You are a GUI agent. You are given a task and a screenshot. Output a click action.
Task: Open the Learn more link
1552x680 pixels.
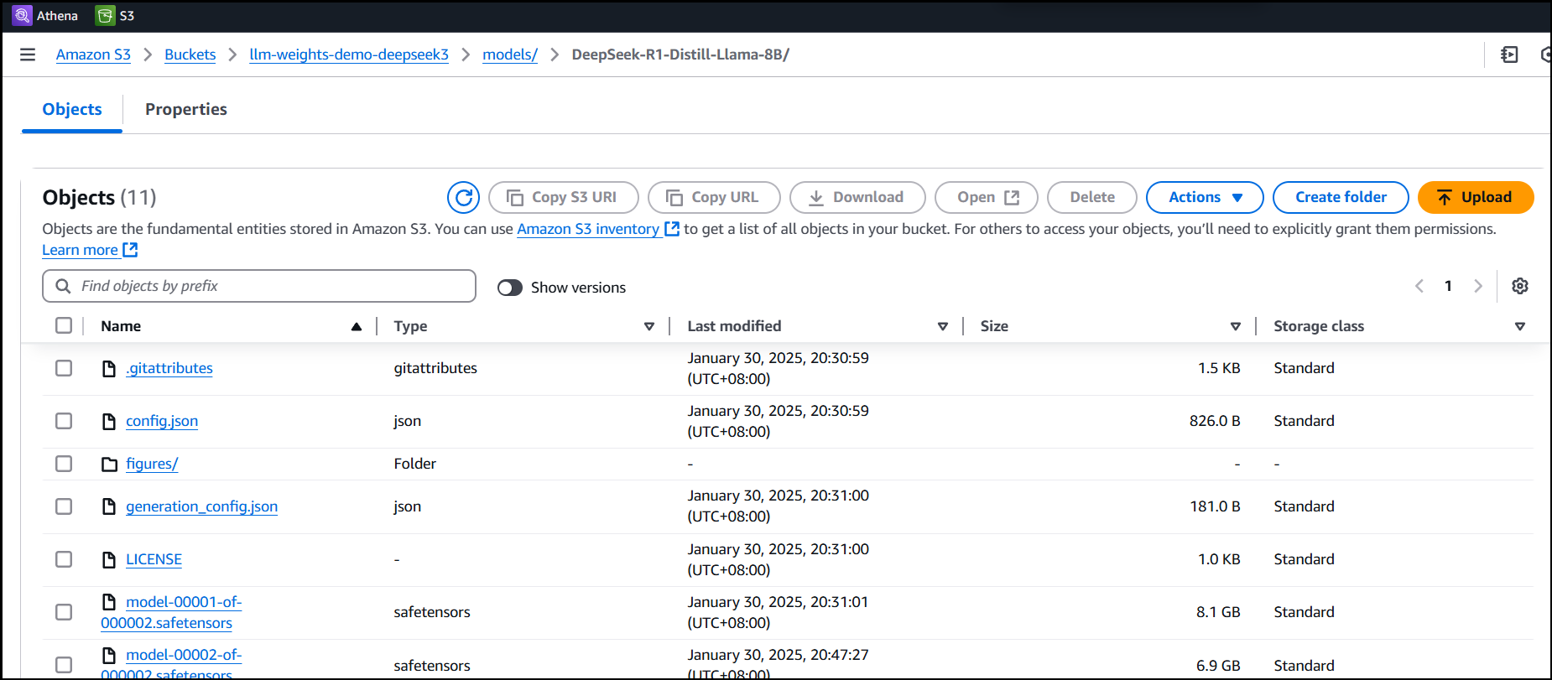(80, 250)
